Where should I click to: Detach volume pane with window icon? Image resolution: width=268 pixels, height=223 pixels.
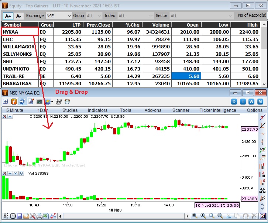point(21,174)
